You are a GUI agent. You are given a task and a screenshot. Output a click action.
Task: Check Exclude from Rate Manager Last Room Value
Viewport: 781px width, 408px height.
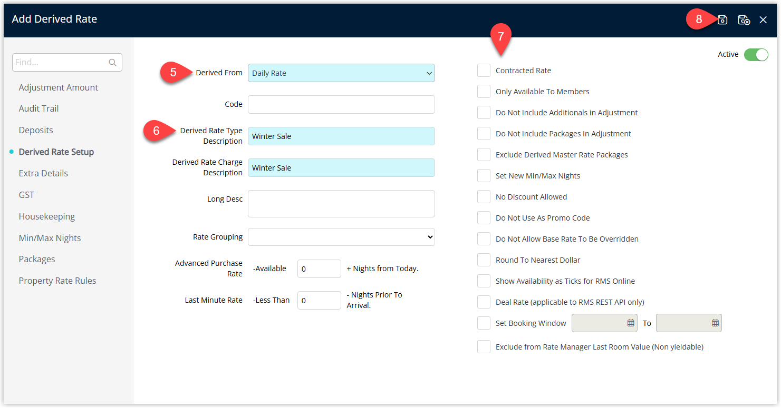484,346
